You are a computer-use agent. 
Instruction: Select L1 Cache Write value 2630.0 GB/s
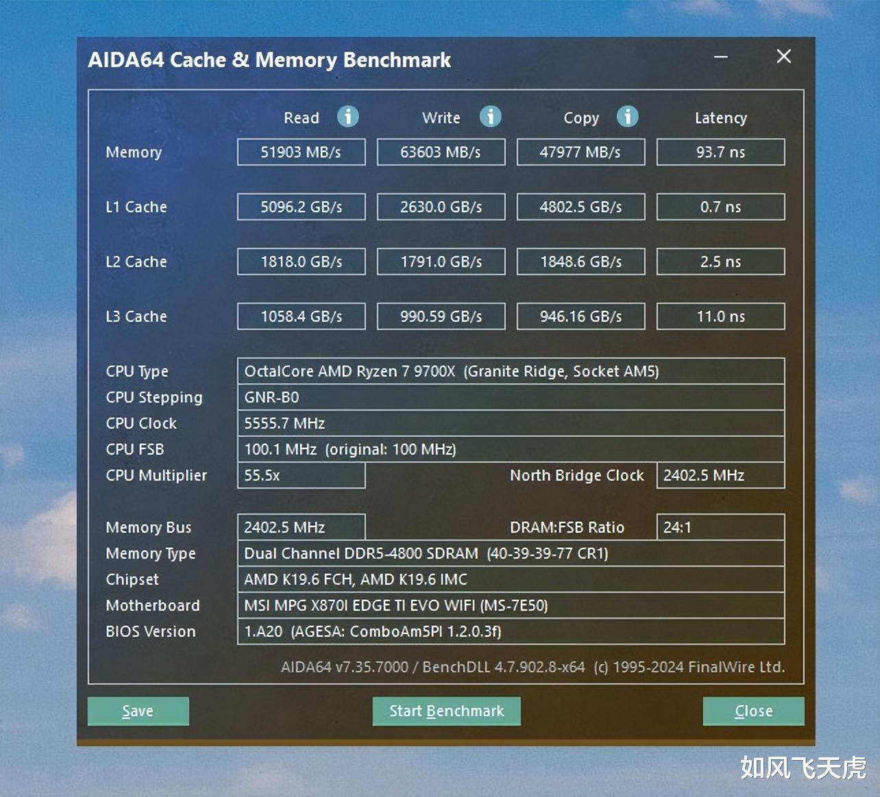click(x=441, y=207)
